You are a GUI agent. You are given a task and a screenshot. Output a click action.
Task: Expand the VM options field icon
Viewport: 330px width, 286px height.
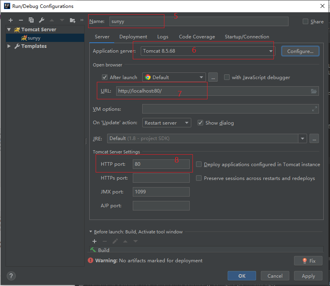pyautogui.click(x=315, y=109)
